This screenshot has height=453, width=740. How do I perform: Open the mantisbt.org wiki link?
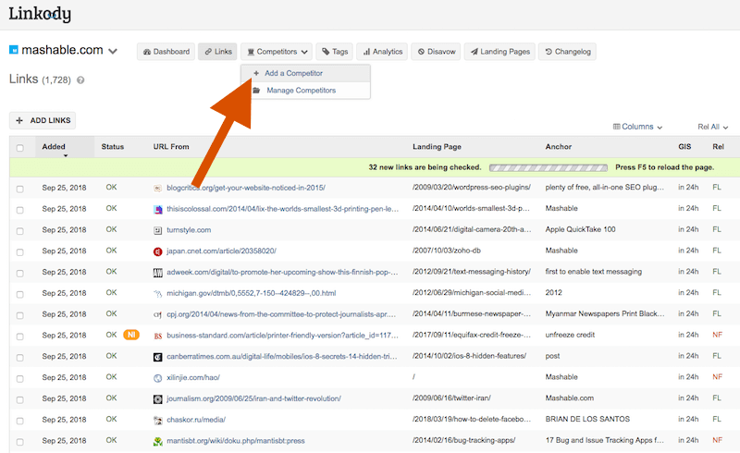(236, 441)
